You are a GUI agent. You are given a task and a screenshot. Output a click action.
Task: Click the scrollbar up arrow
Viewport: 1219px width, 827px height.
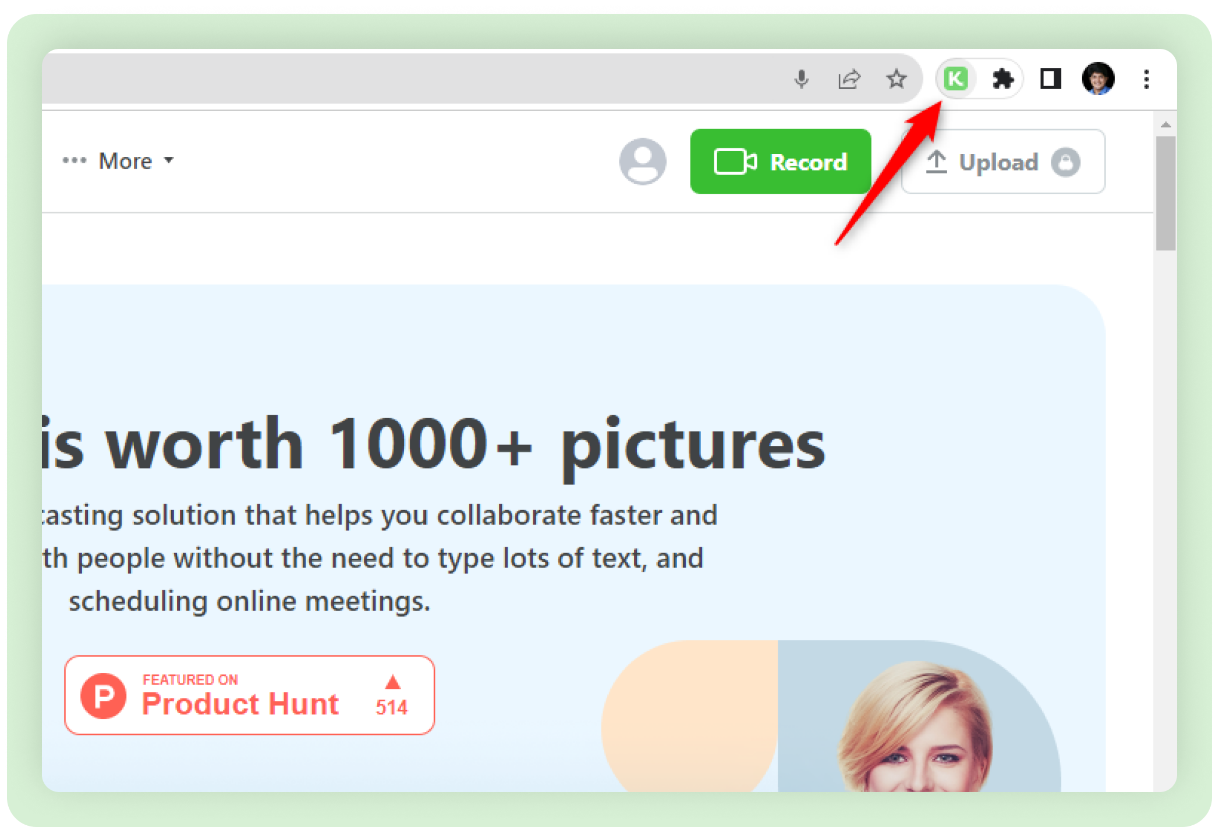click(x=1165, y=124)
